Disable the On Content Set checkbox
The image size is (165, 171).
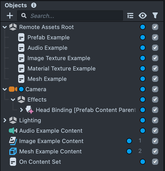pos(155,162)
